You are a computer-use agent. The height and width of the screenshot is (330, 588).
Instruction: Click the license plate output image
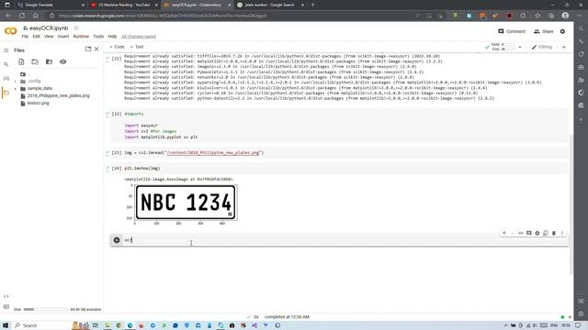(x=186, y=203)
